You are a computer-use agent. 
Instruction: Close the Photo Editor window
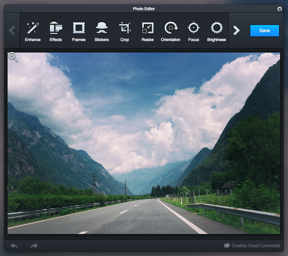(x=279, y=9)
